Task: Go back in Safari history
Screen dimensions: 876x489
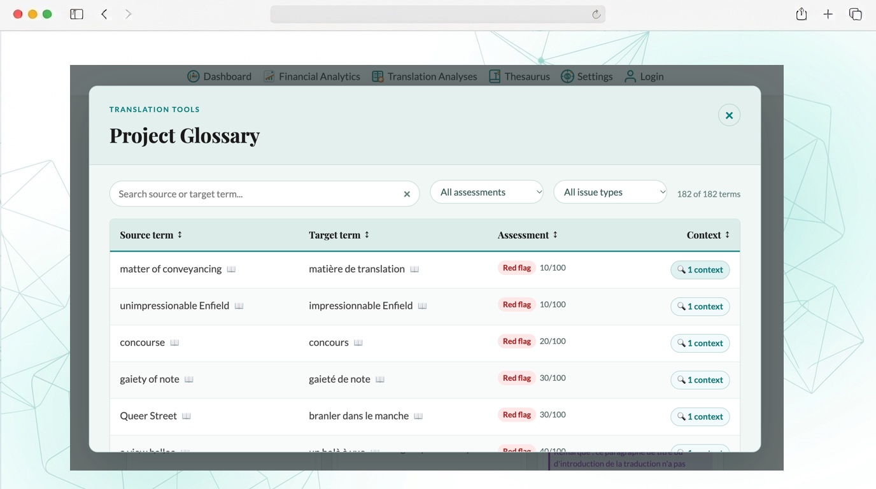Action: 104,14
